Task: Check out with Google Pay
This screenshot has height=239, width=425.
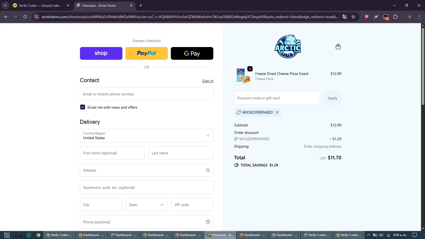Action: point(192,53)
